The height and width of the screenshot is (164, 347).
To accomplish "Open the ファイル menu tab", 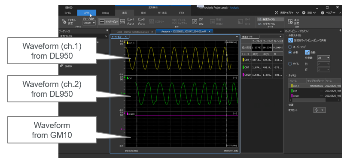I will pos(68,13).
